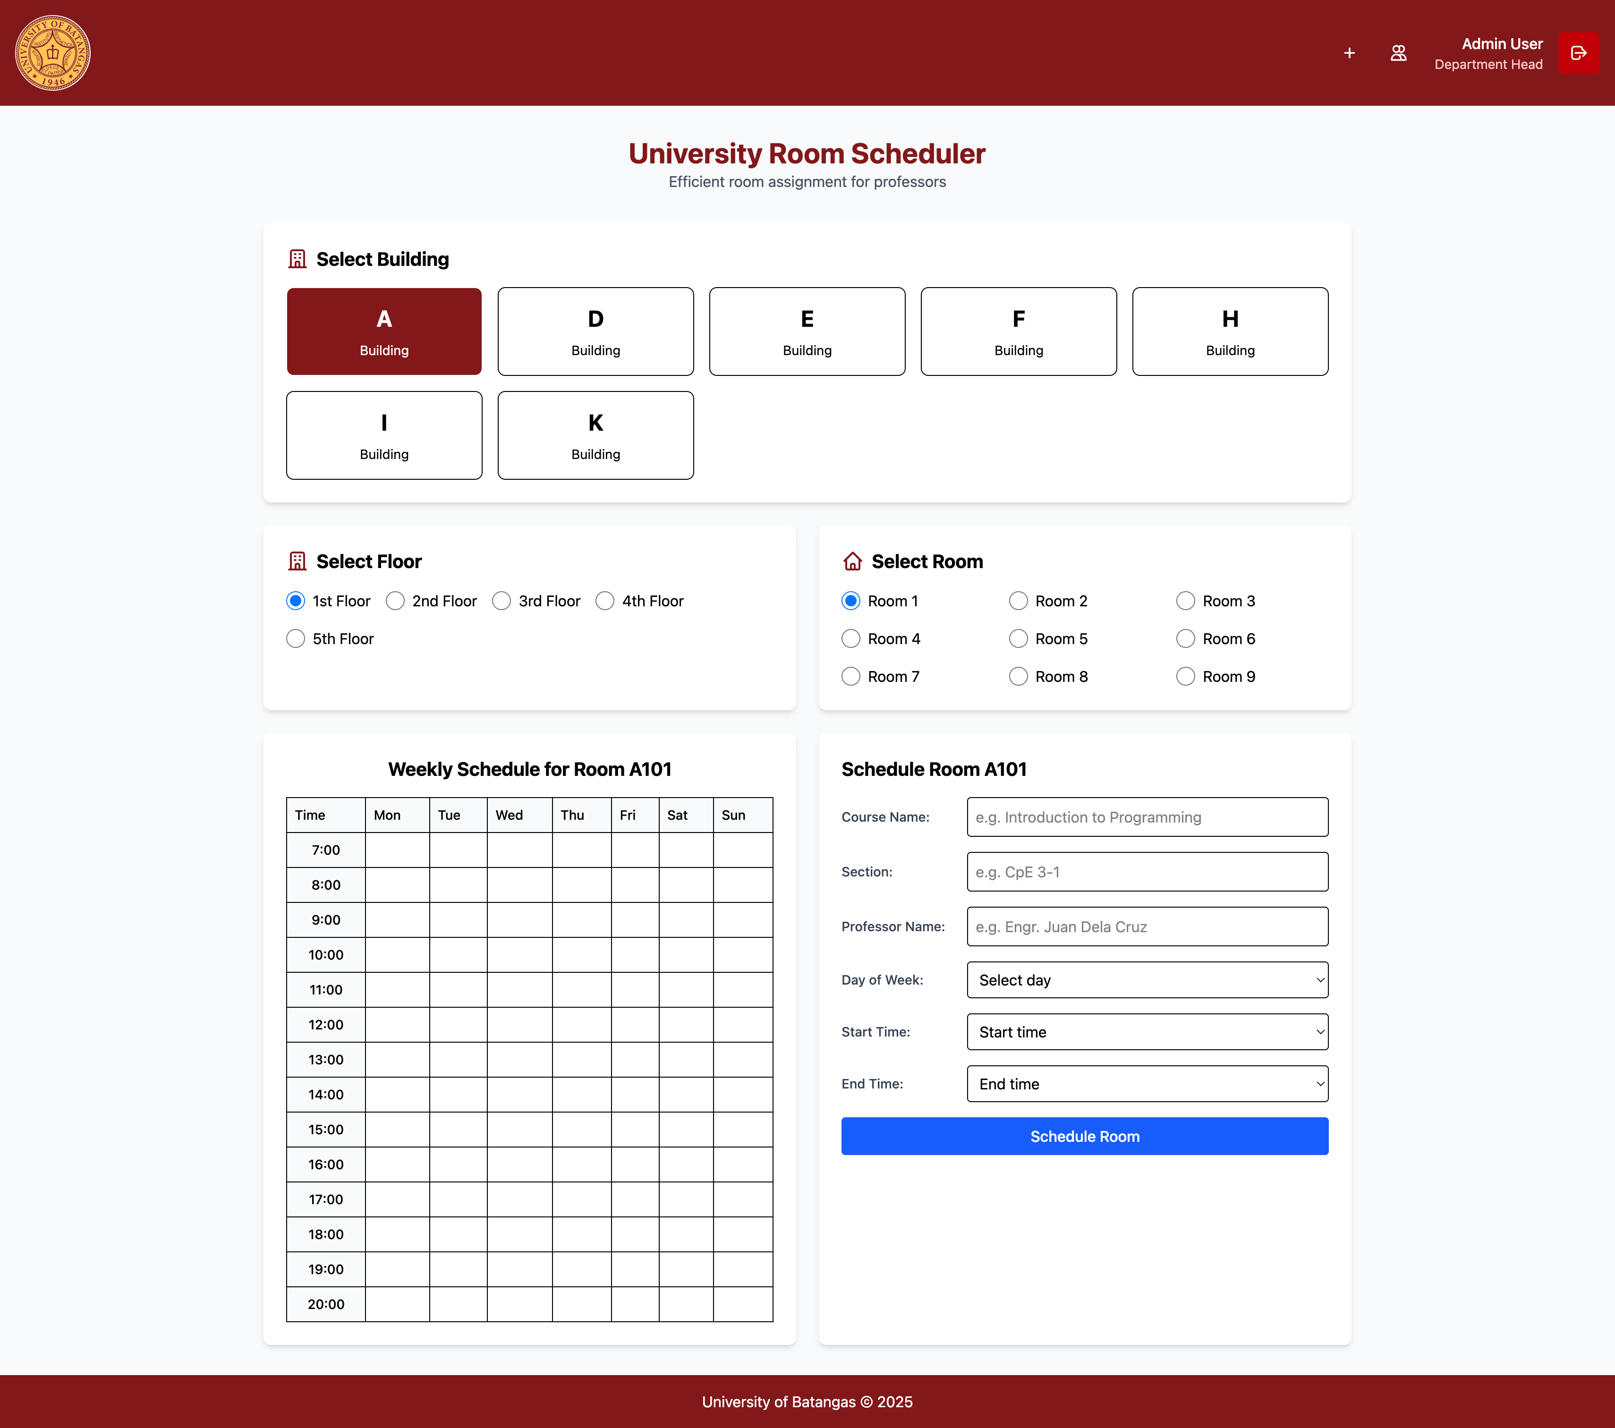
Task: Select the 5th Floor option
Action: [296, 638]
